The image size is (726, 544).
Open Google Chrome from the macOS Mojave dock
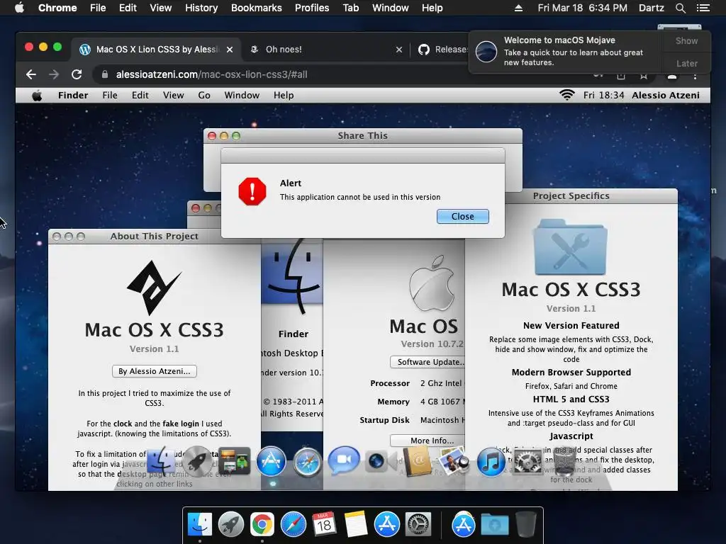[x=262, y=525]
